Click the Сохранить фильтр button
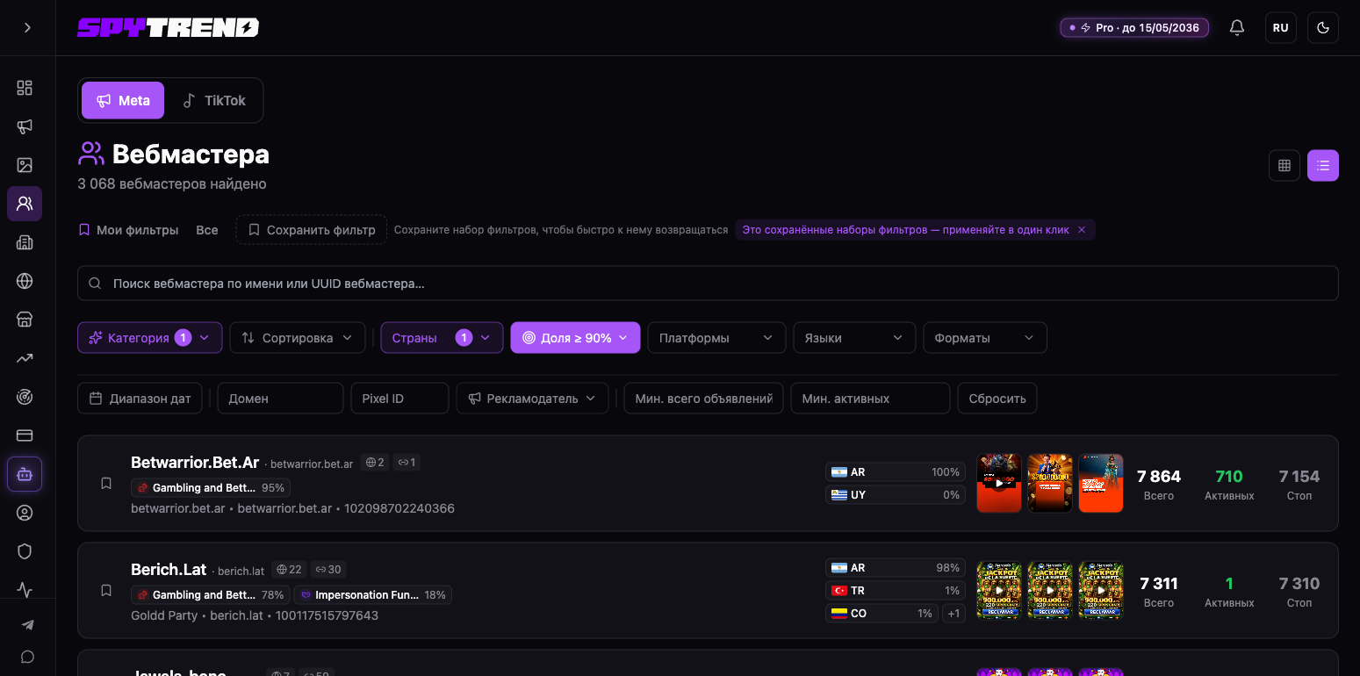1360x676 pixels. pos(312,230)
